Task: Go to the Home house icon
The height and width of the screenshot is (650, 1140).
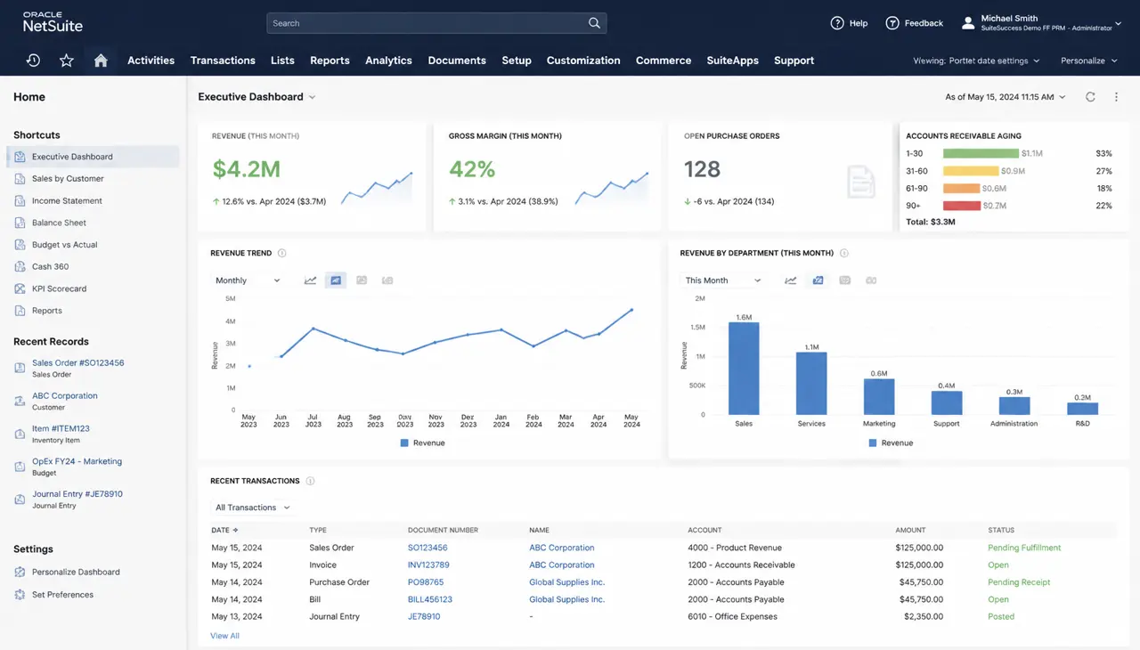Action: point(101,61)
